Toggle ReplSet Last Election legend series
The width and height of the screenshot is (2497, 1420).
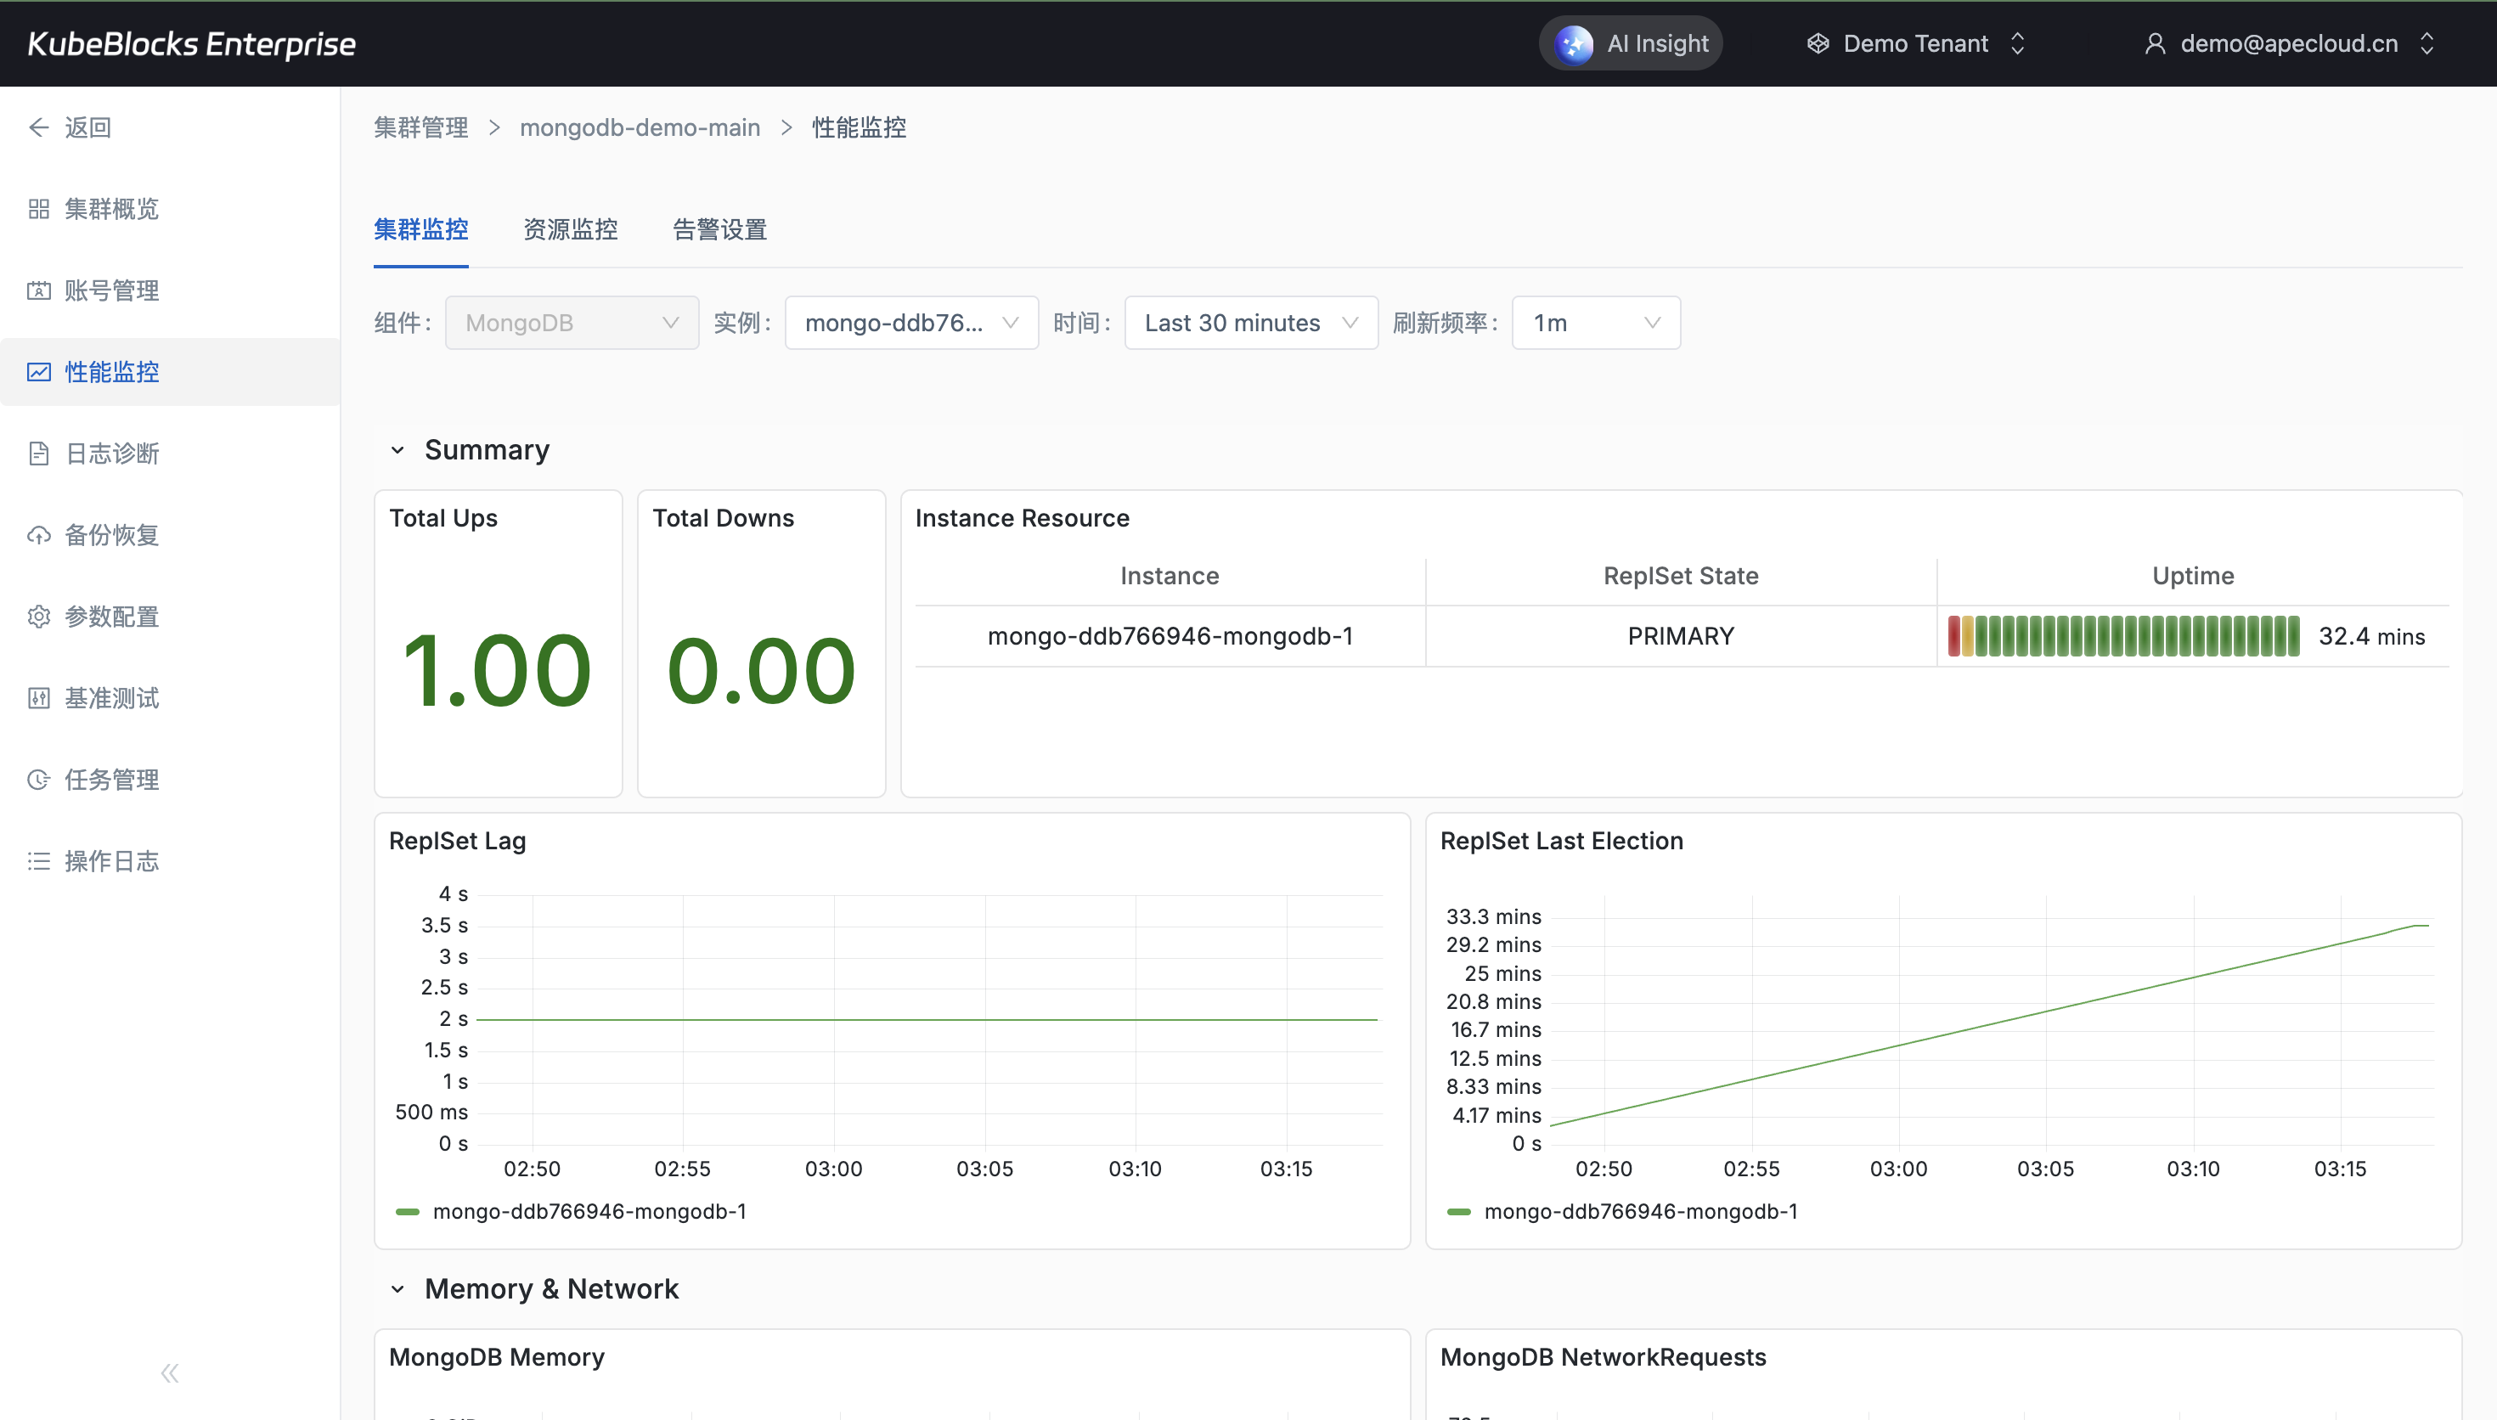1639,1211
